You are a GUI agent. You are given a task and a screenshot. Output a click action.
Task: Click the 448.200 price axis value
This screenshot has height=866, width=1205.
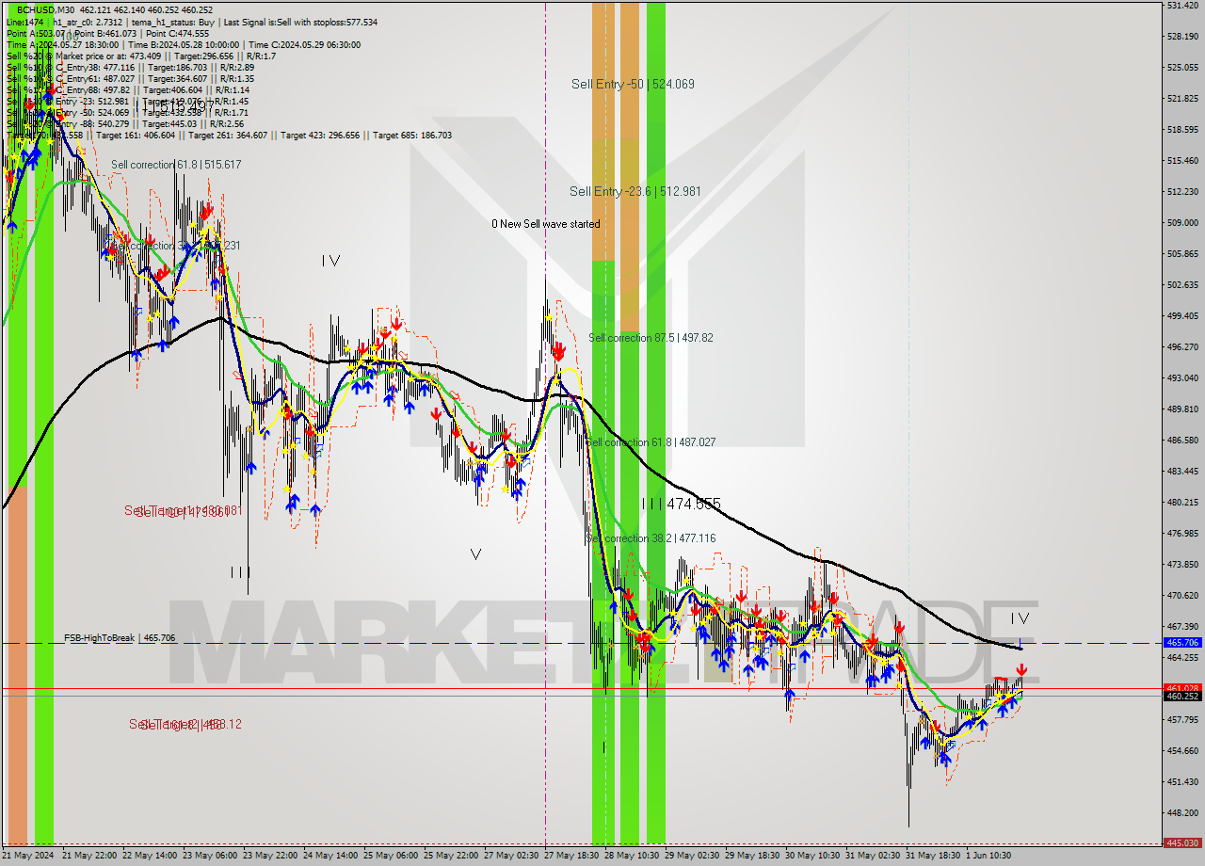(x=1181, y=813)
